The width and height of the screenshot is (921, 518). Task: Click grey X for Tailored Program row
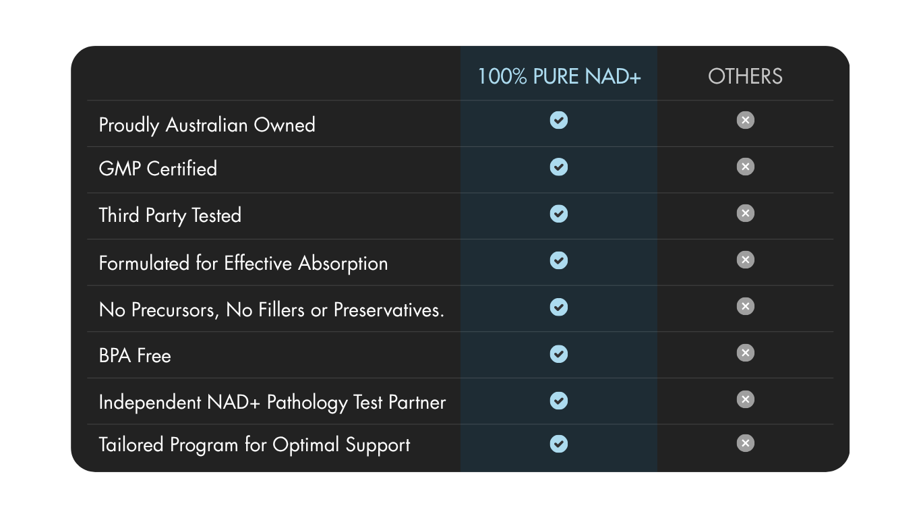pyautogui.click(x=745, y=444)
